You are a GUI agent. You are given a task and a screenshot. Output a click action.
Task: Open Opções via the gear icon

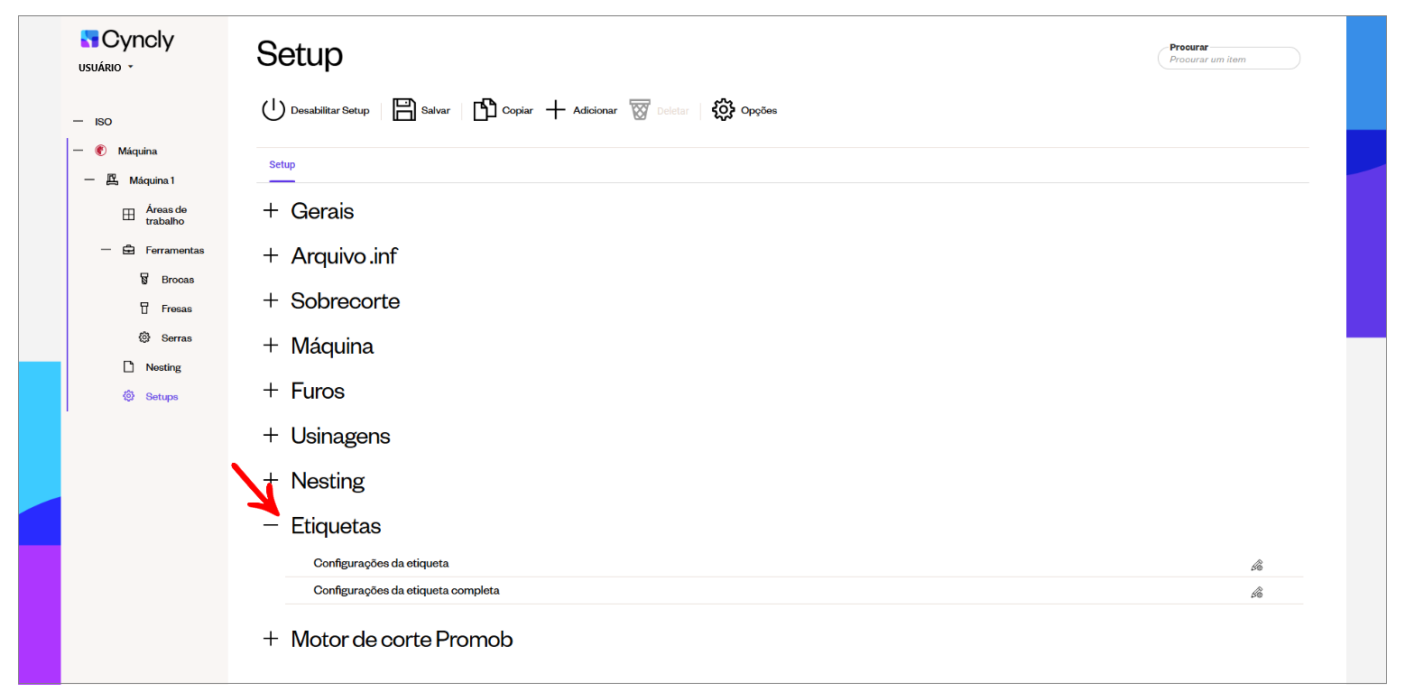pyautogui.click(x=724, y=110)
